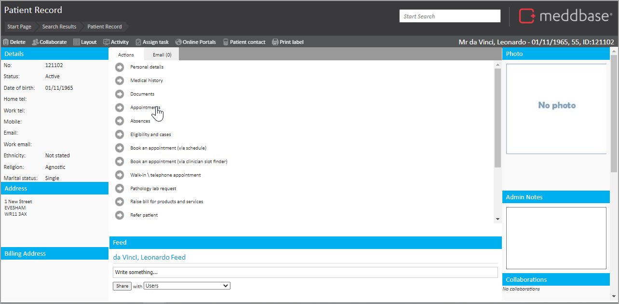Open the Documents action link

click(142, 94)
